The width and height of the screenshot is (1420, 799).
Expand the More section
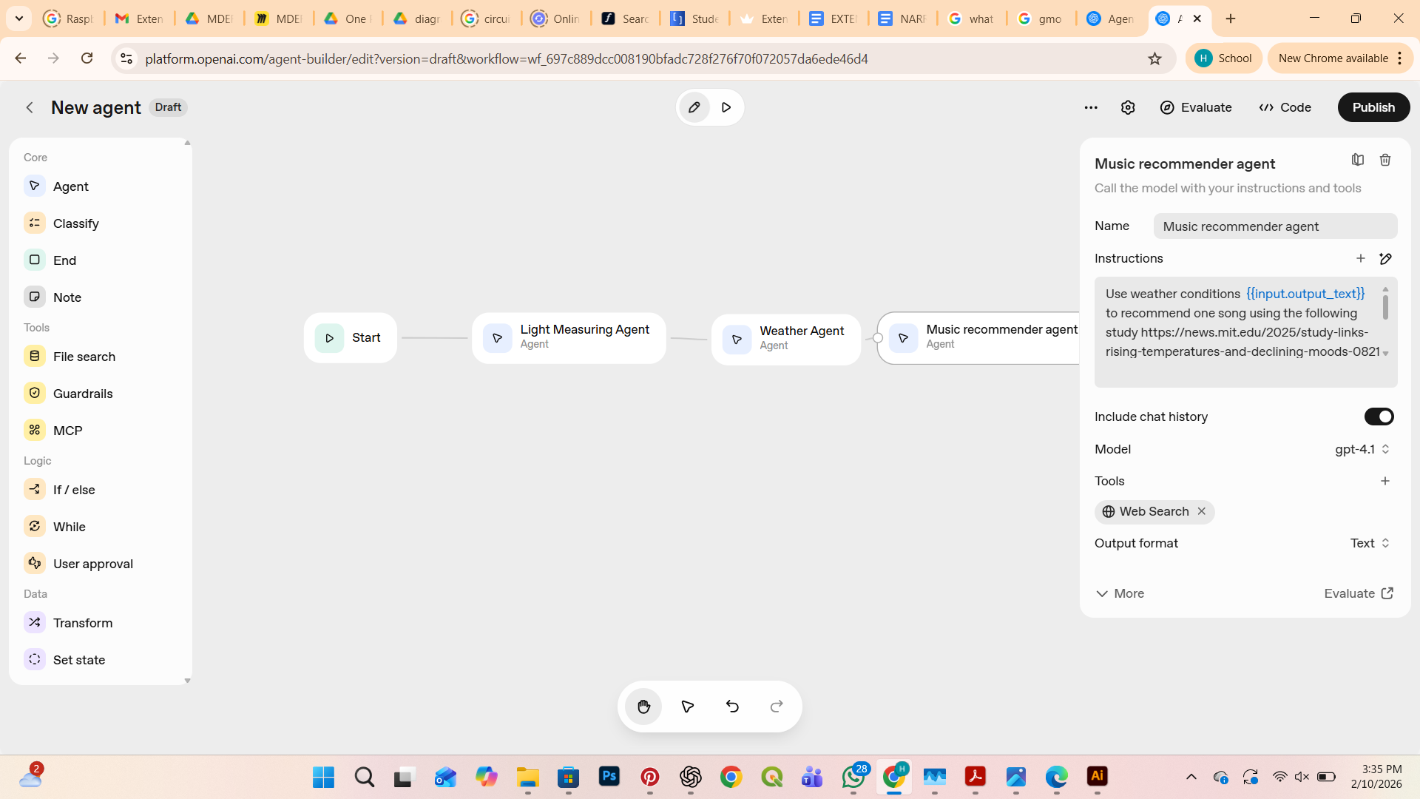pos(1120,593)
